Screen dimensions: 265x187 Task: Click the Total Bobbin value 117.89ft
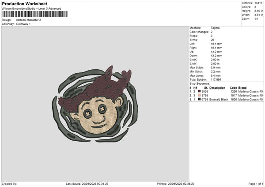click(x=216, y=79)
